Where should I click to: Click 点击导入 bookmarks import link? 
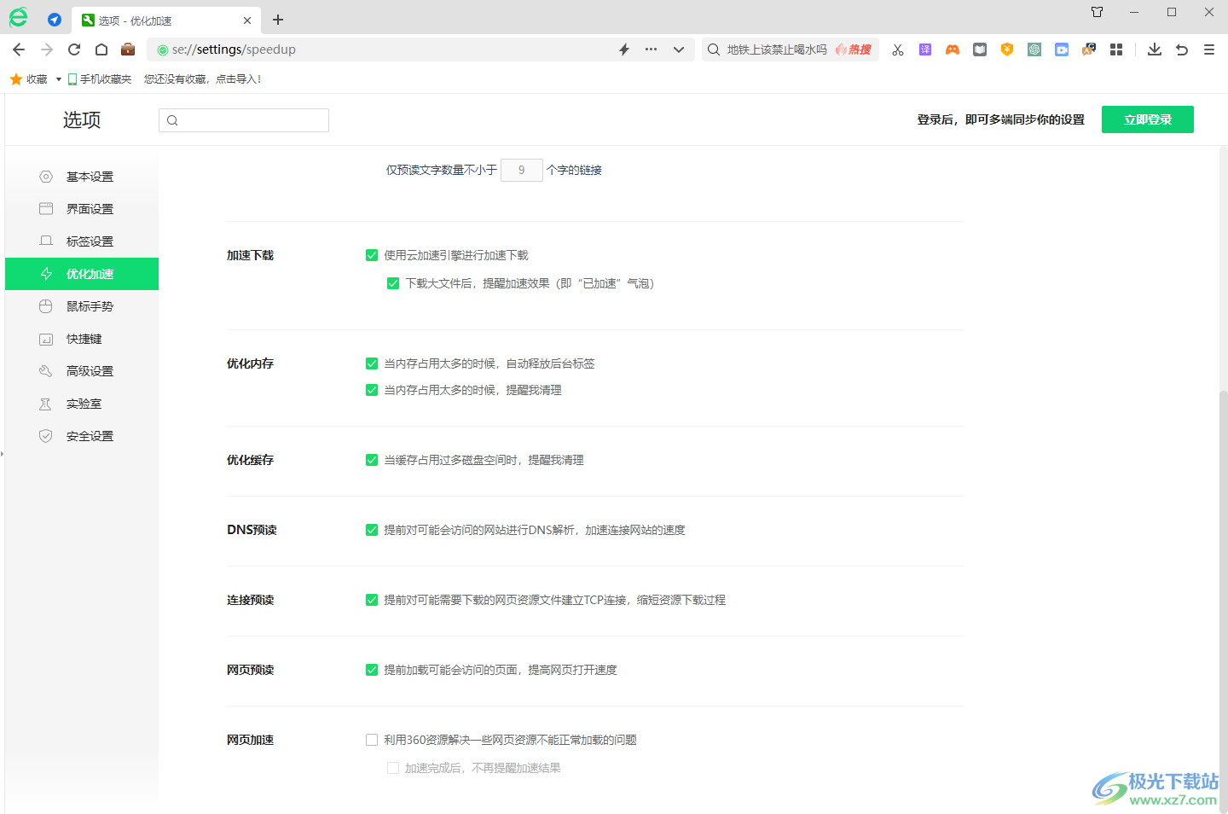point(238,79)
